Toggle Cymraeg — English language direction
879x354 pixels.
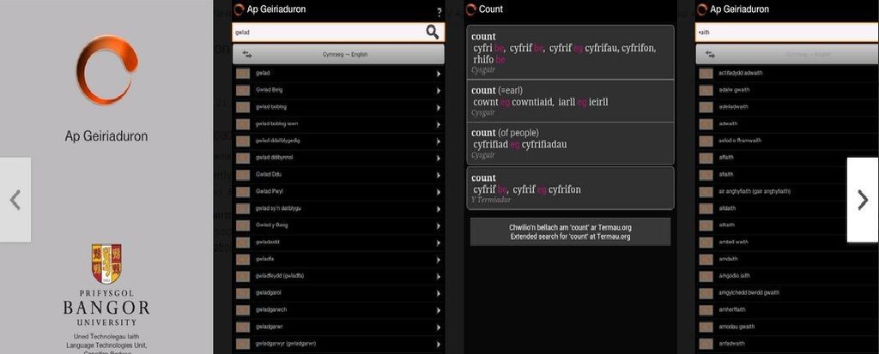pos(338,55)
